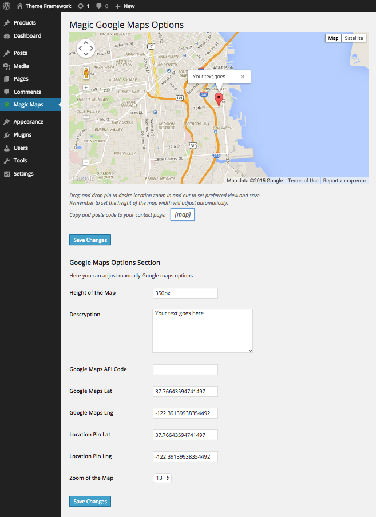
Task: Click the Comments sidebar bubble icon
Action: pyautogui.click(x=7, y=92)
